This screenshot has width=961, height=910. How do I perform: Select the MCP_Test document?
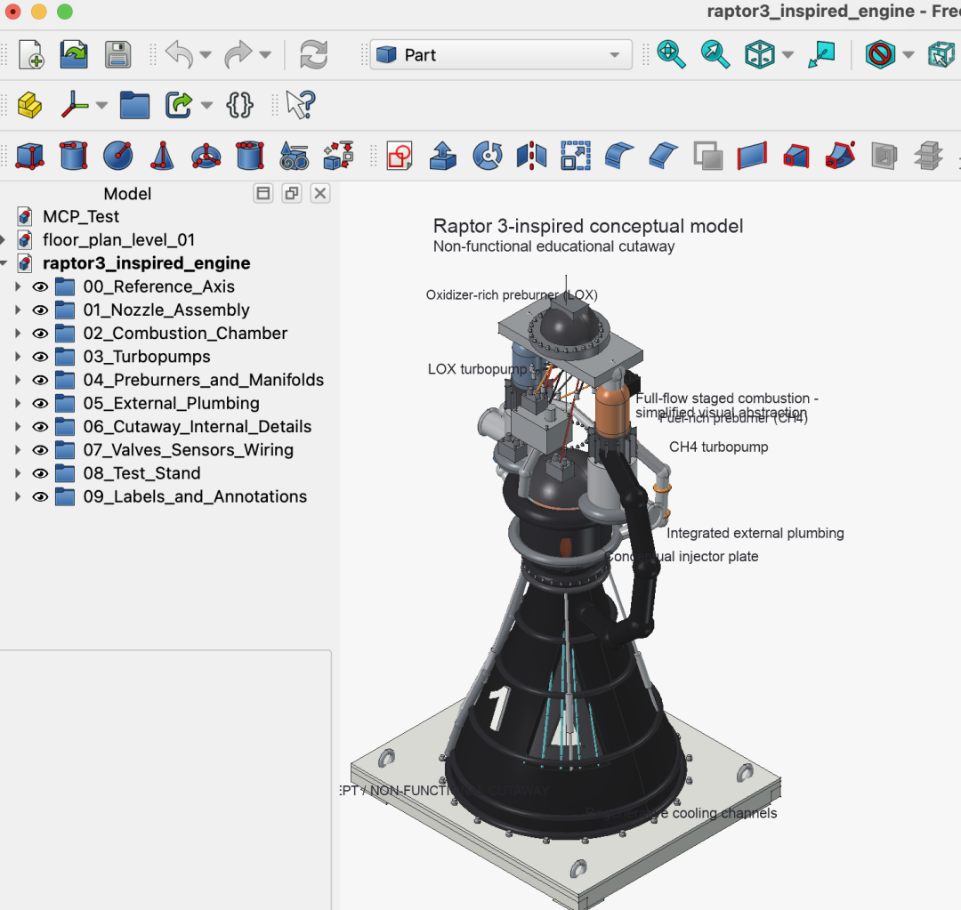[x=81, y=216]
